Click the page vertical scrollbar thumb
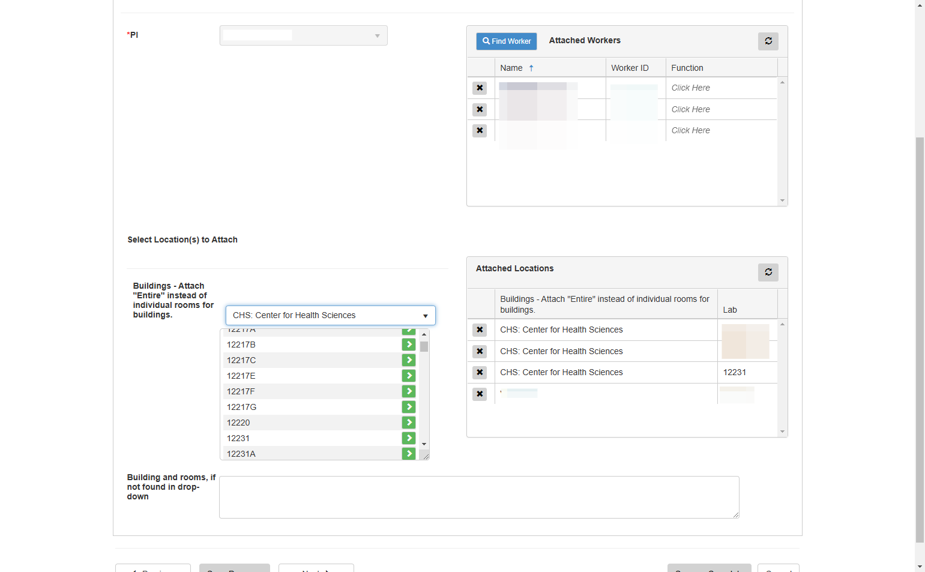925x572 pixels. coord(920,339)
